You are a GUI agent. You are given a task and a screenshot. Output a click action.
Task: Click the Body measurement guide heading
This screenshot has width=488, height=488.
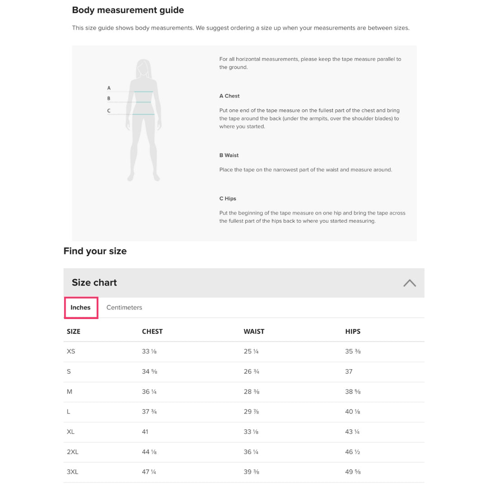pos(128,10)
